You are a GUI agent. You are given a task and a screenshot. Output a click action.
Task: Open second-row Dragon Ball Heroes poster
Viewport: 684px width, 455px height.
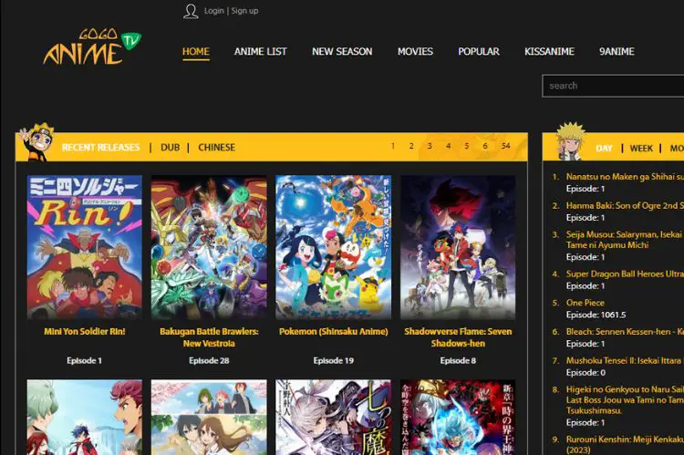(458, 417)
